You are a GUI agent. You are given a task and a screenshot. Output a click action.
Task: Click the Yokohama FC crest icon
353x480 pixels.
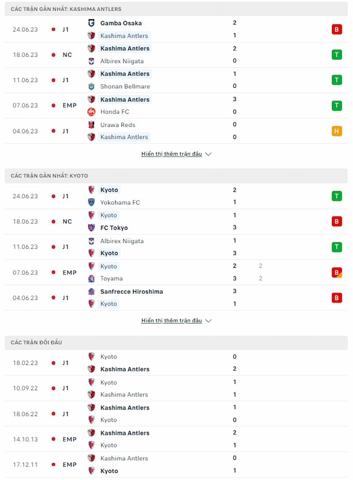tap(91, 202)
